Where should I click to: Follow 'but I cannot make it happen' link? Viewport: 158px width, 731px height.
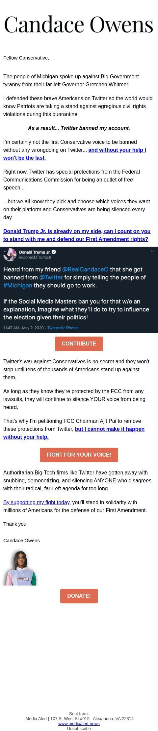coord(74,433)
